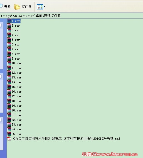Click the file name 7.rar
Screen dimensions: 143x158
tap(16, 49)
